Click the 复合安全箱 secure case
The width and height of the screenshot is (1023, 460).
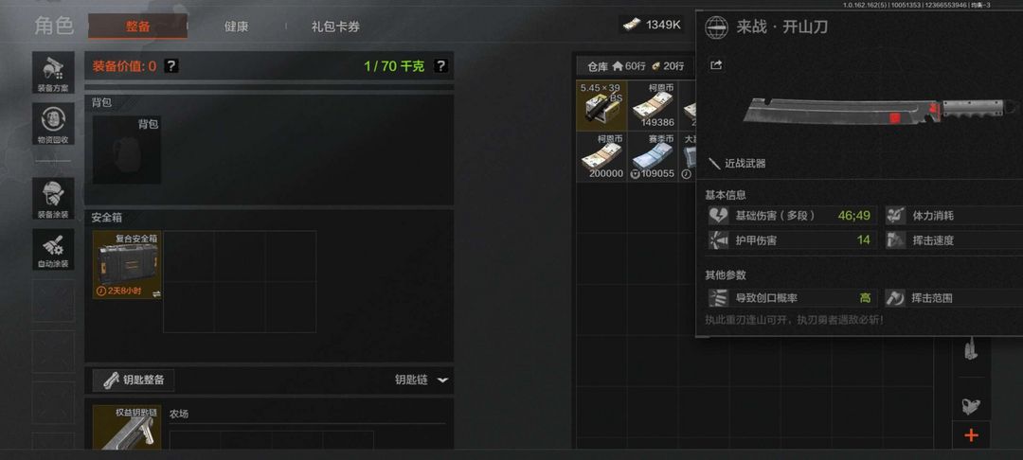(127, 265)
